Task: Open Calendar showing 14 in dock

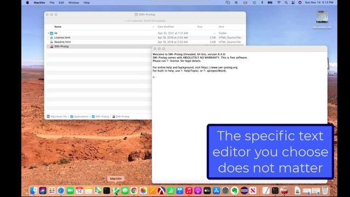Action: 79,190
